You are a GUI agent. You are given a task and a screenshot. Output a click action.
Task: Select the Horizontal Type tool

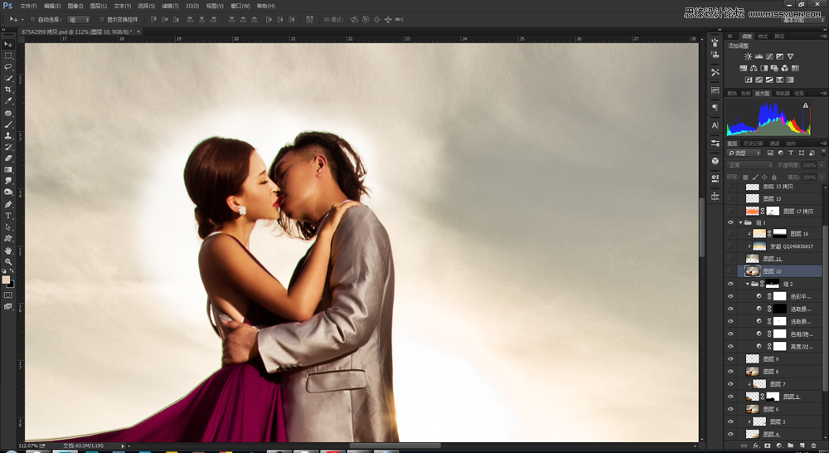click(8, 216)
